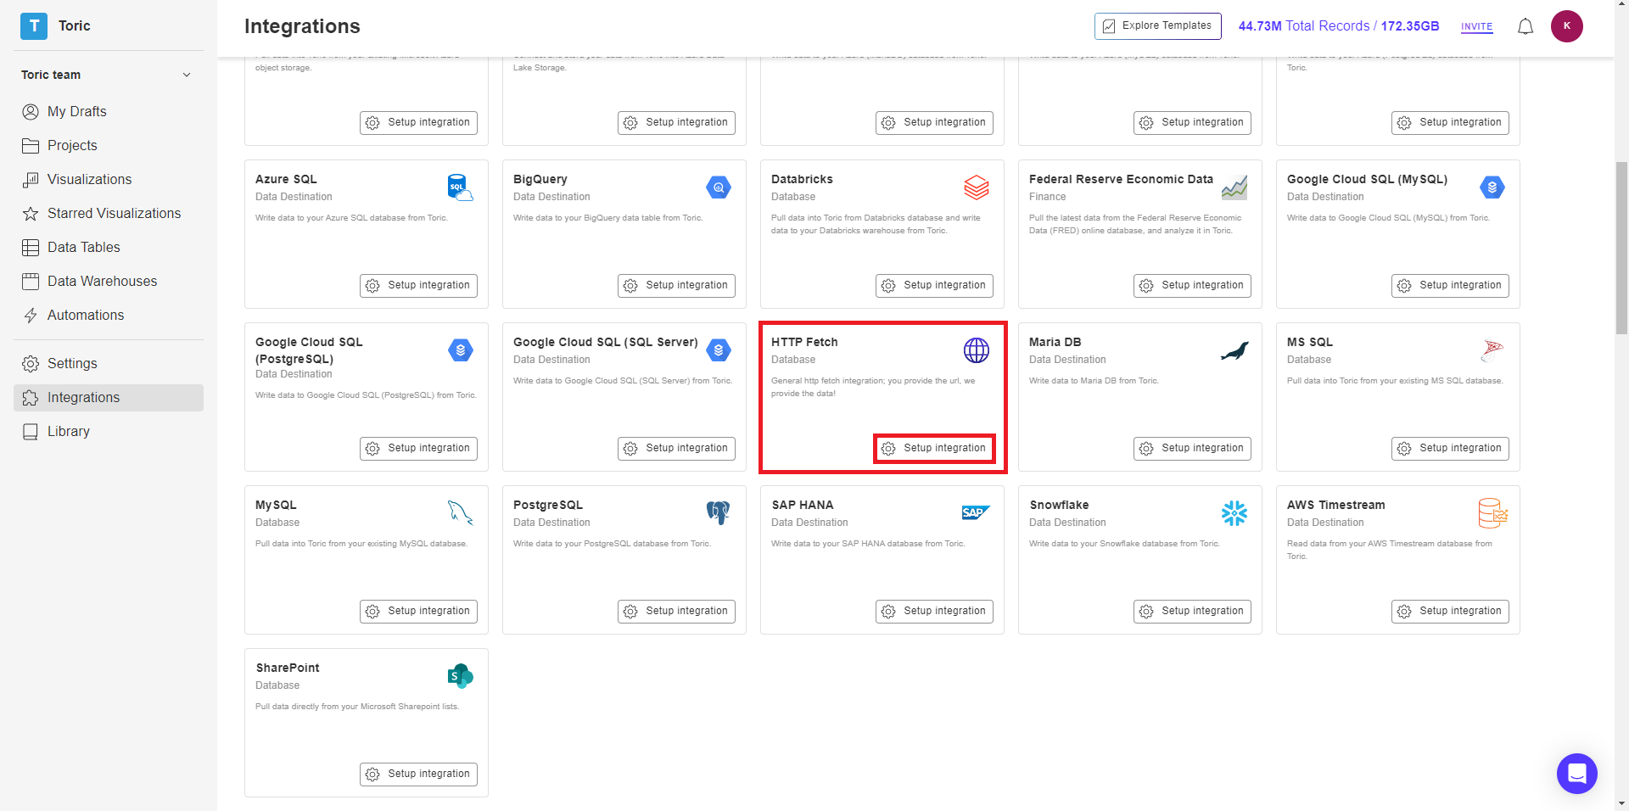Click Snowflake logo icon

coord(1234,512)
